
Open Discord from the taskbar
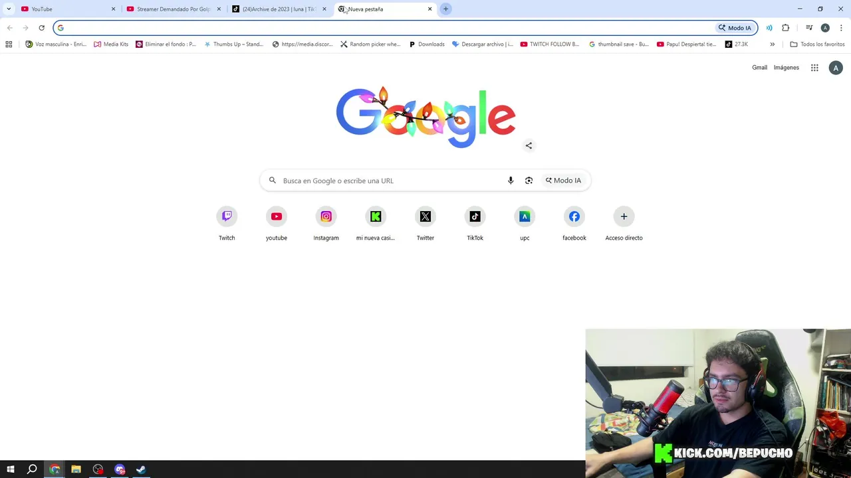tap(120, 469)
